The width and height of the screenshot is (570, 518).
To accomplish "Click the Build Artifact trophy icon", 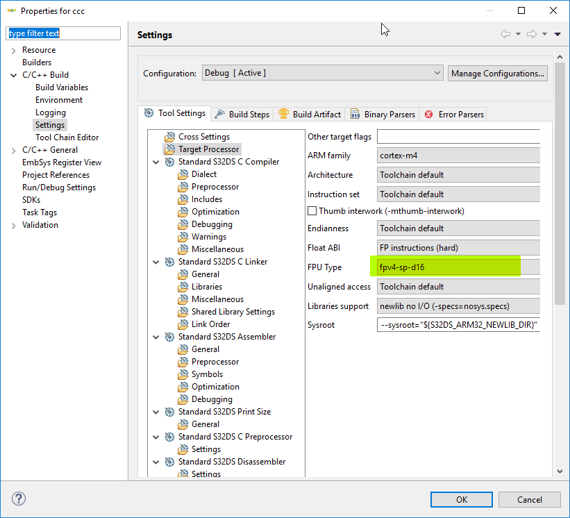I will click(283, 114).
